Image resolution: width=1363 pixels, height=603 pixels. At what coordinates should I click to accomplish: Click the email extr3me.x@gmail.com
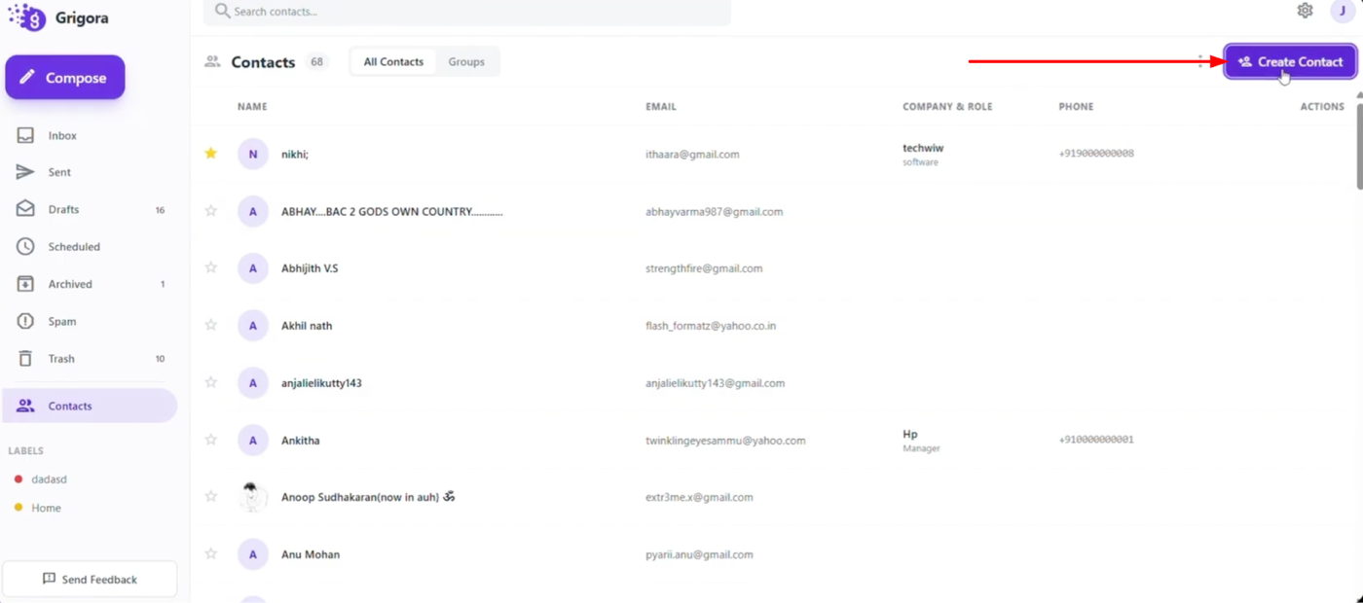699,497
